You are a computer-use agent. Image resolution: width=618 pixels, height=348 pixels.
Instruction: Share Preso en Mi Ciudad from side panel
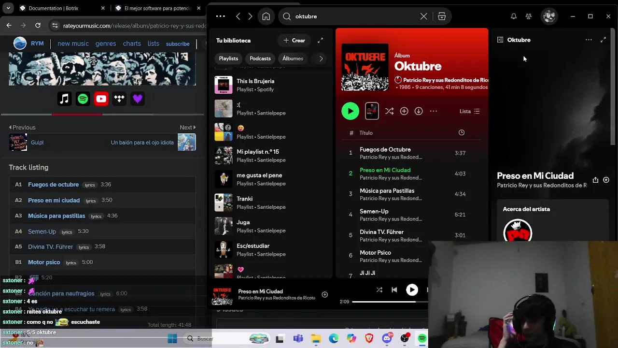click(x=595, y=180)
